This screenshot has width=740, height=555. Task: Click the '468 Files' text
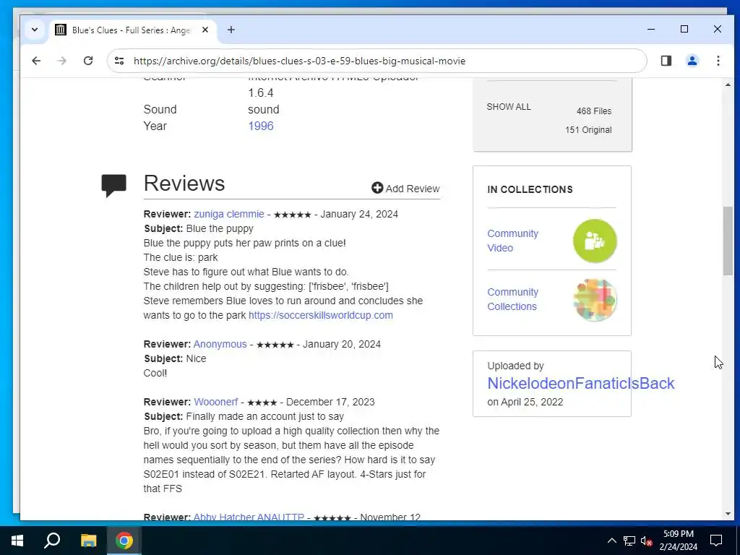pos(594,111)
